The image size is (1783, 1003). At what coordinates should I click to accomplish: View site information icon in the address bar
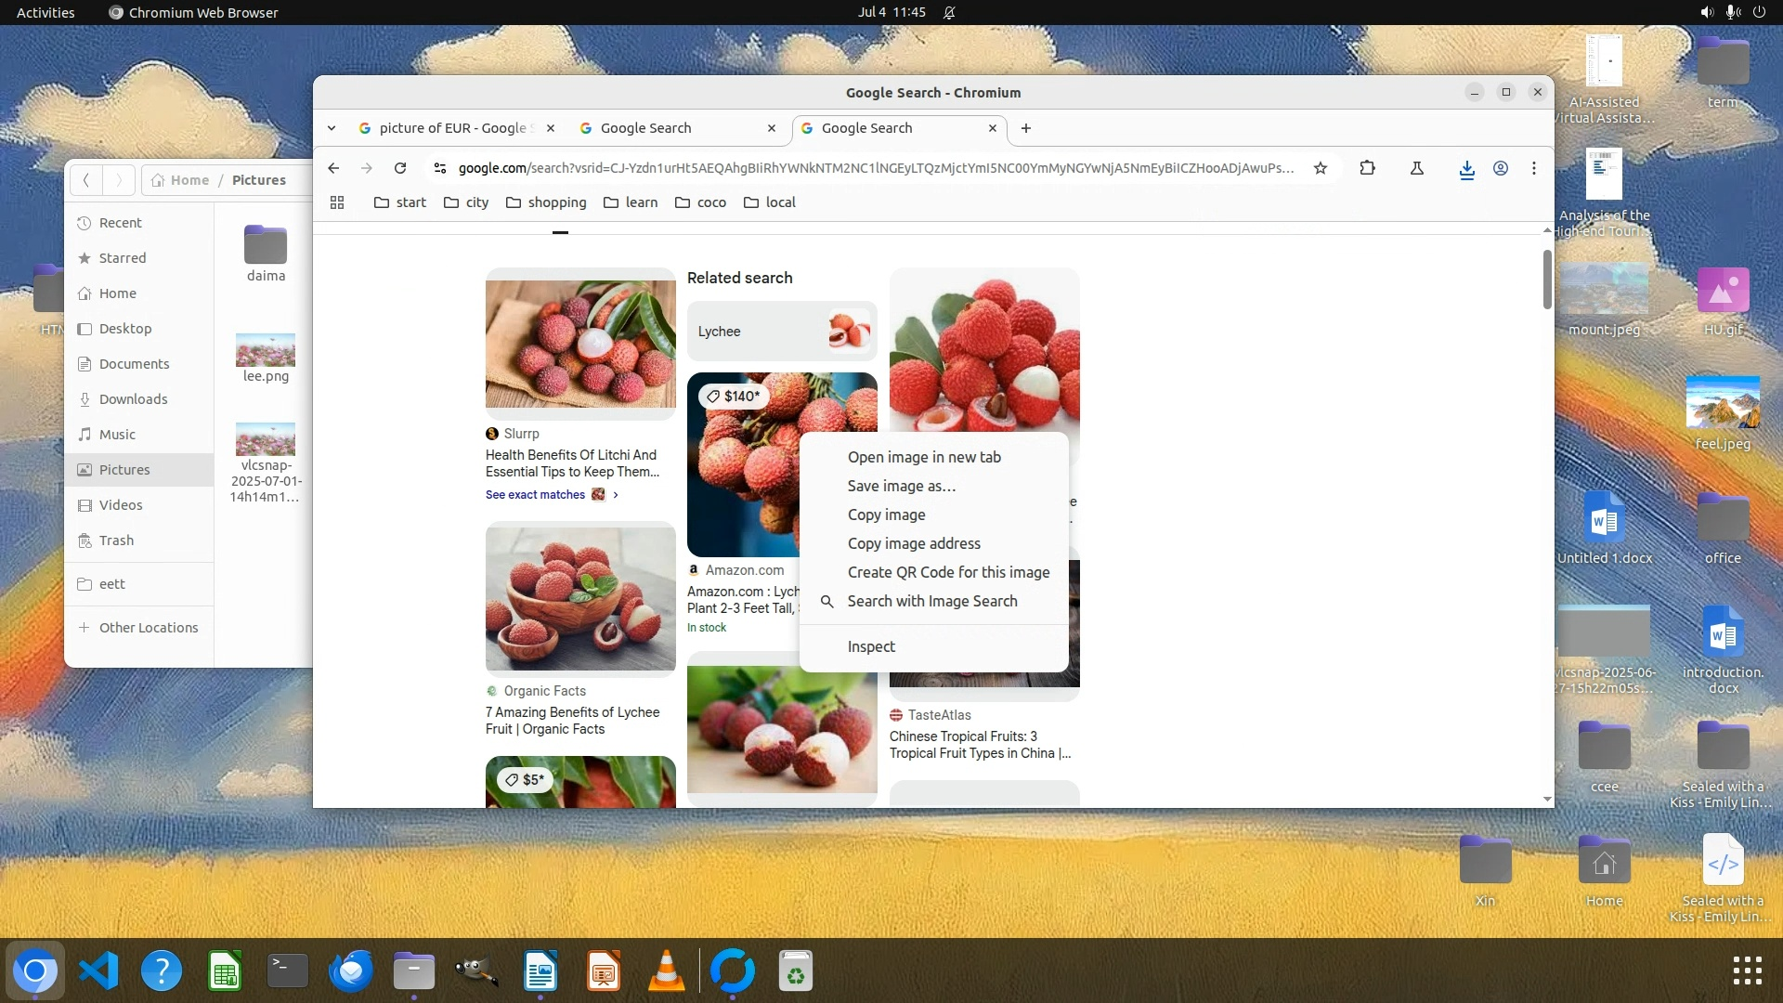click(440, 168)
